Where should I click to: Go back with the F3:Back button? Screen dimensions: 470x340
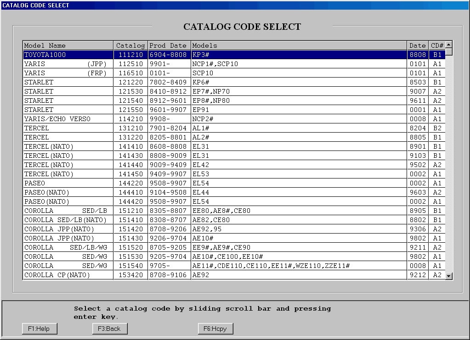[110, 329]
